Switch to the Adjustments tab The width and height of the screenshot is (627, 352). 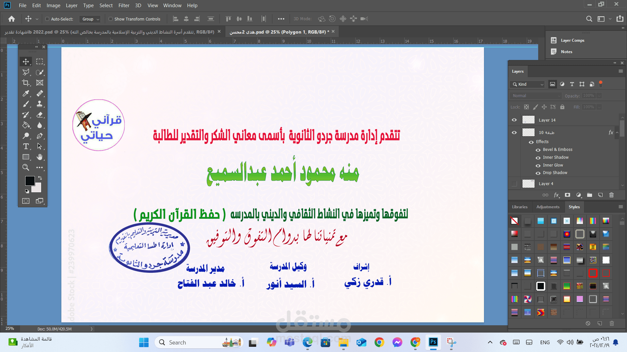pos(548,207)
